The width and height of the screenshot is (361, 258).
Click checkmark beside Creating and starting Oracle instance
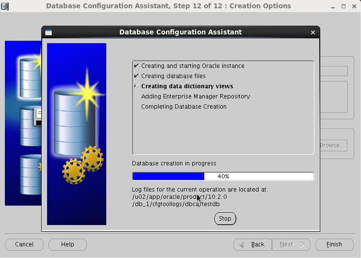[x=136, y=66]
